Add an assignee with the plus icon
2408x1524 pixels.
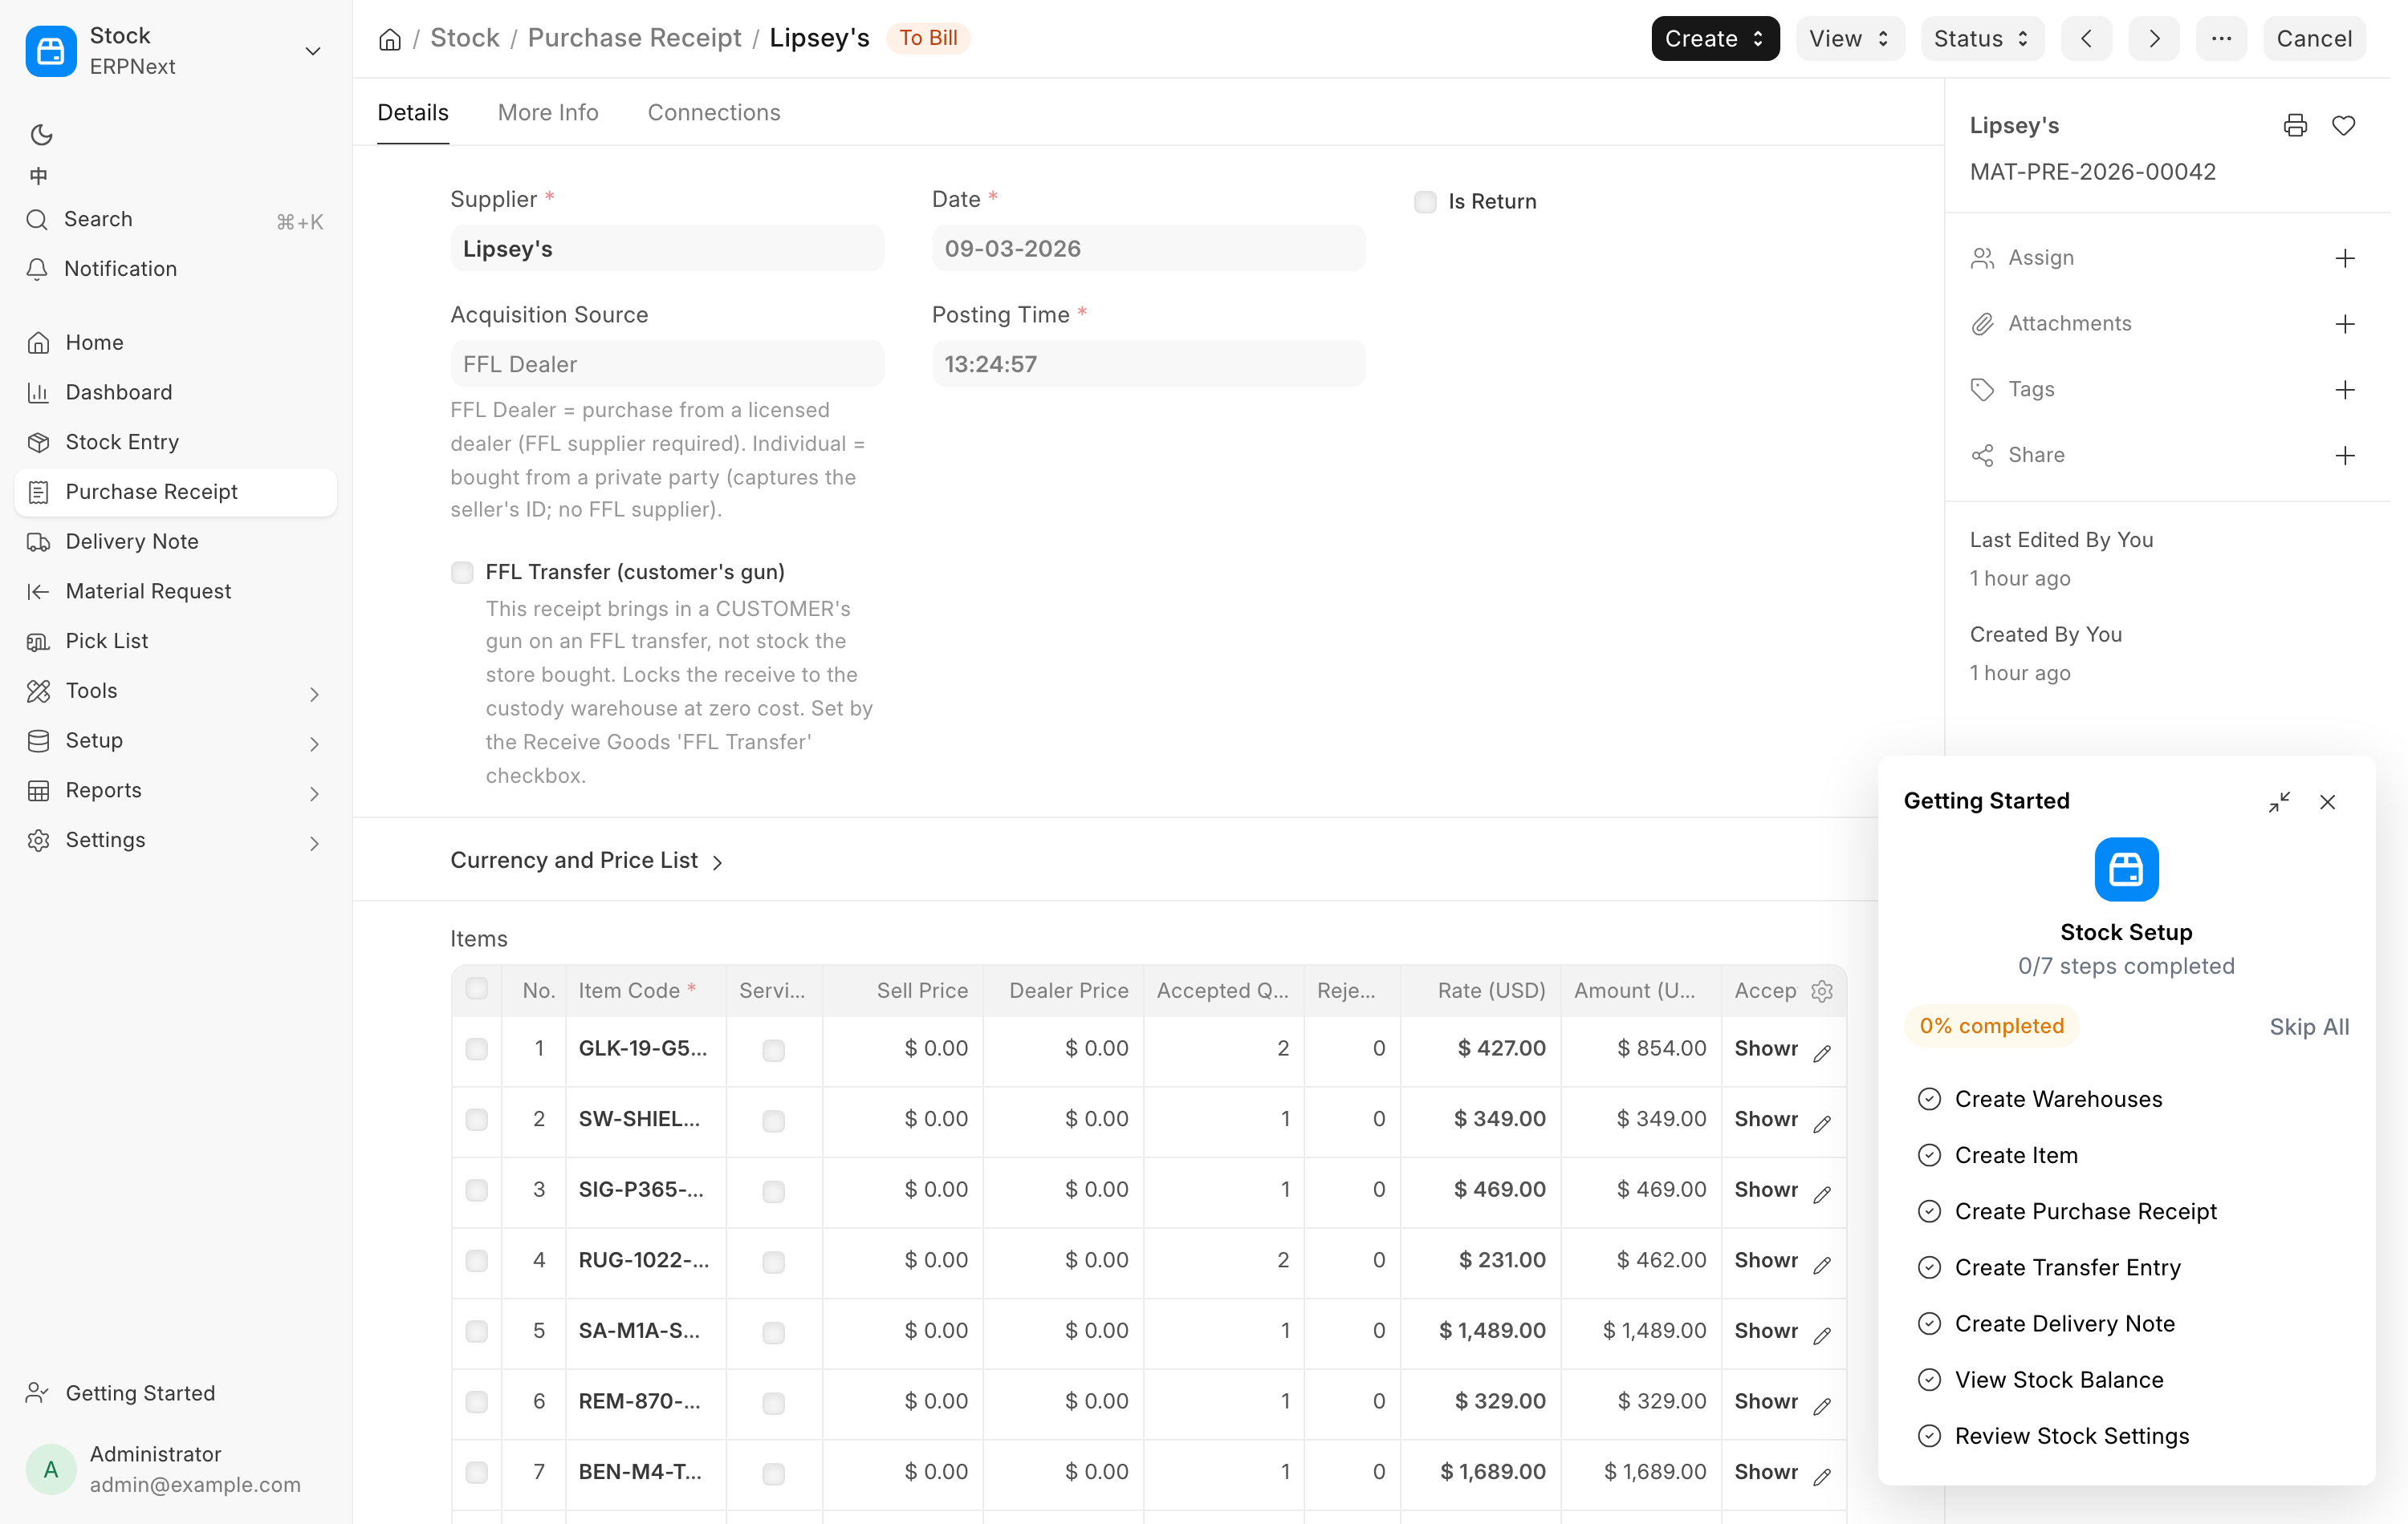pos(2345,257)
